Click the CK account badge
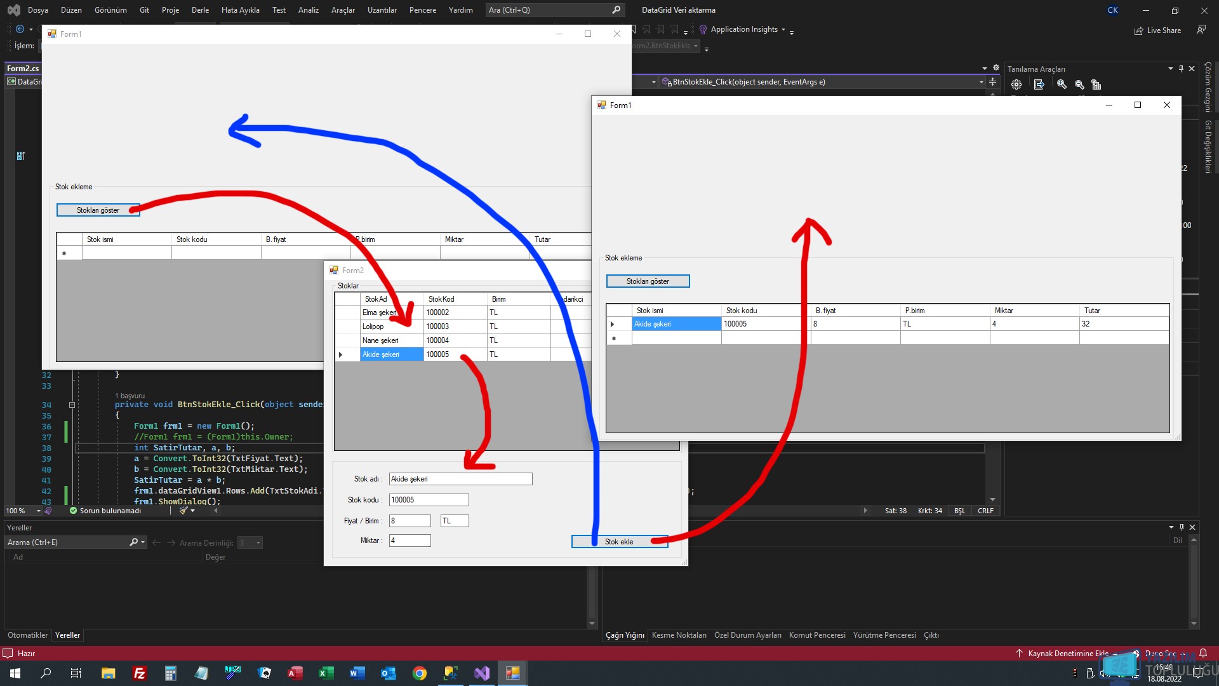The image size is (1219, 686). [x=1113, y=10]
